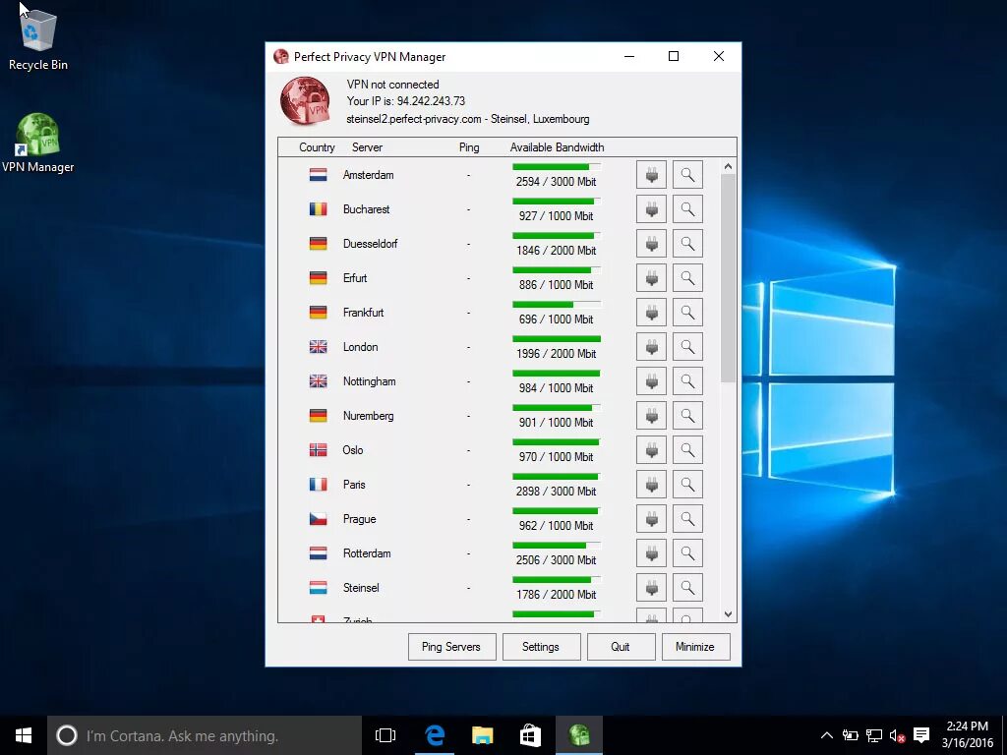Open Steinsel server details magnifier
Screen dimensions: 1007x755
coord(687,588)
